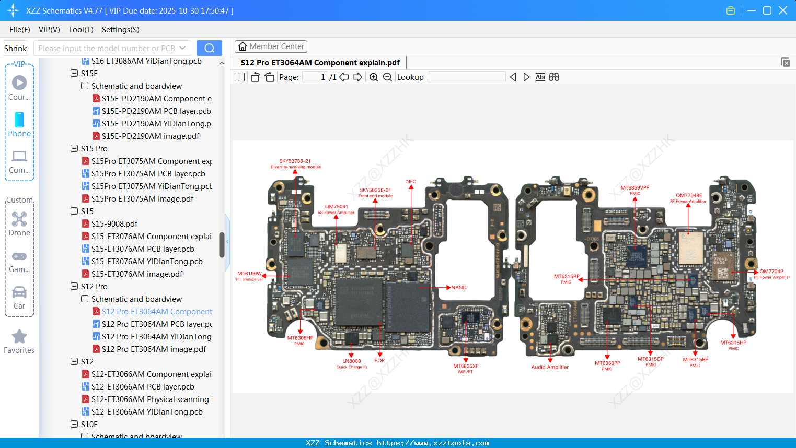Viewport: 796px width, 448px height.
Task: Click the Course play icon in VIP section
Action: pyautogui.click(x=19, y=82)
